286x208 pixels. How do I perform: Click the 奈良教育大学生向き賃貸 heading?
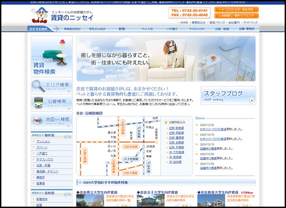click(x=218, y=192)
